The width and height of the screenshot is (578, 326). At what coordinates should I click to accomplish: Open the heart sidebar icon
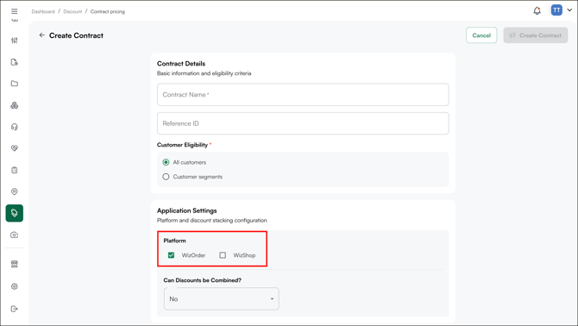pyautogui.click(x=15, y=148)
